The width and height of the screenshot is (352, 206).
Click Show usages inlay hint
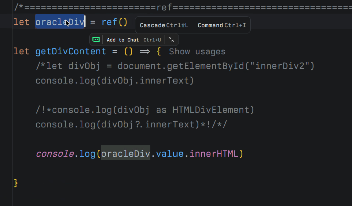197,51
